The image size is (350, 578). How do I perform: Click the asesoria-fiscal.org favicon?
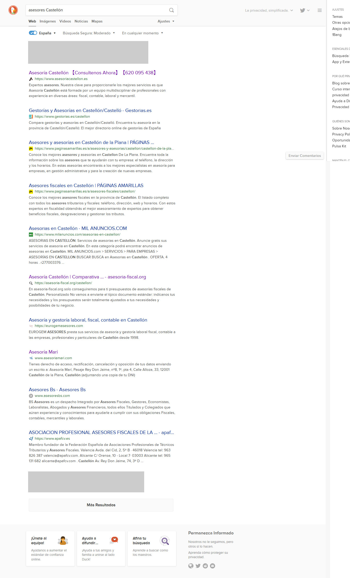click(x=31, y=283)
